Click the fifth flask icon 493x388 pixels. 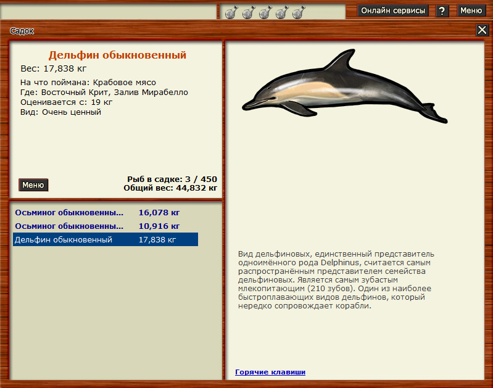(299, 12)
